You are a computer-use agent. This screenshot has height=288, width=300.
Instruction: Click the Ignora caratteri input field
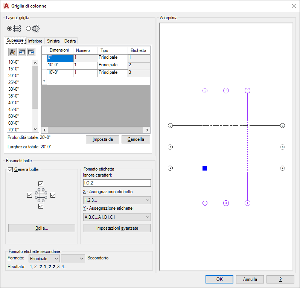pyautogui.click(x=117, y=183)
